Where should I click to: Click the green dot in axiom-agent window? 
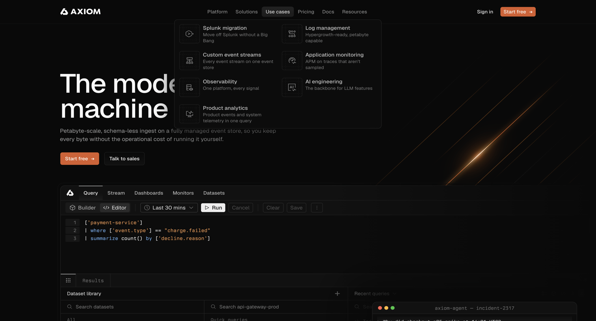393,308
